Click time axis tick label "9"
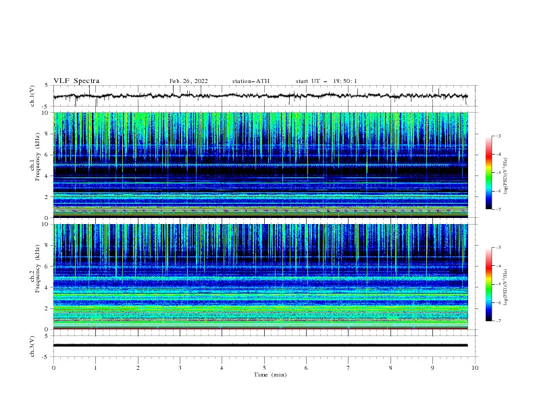 (432, 368)
